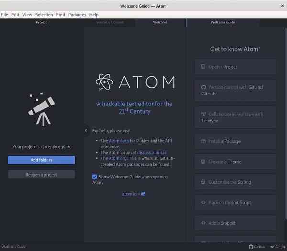Open the Find menu

60,15
